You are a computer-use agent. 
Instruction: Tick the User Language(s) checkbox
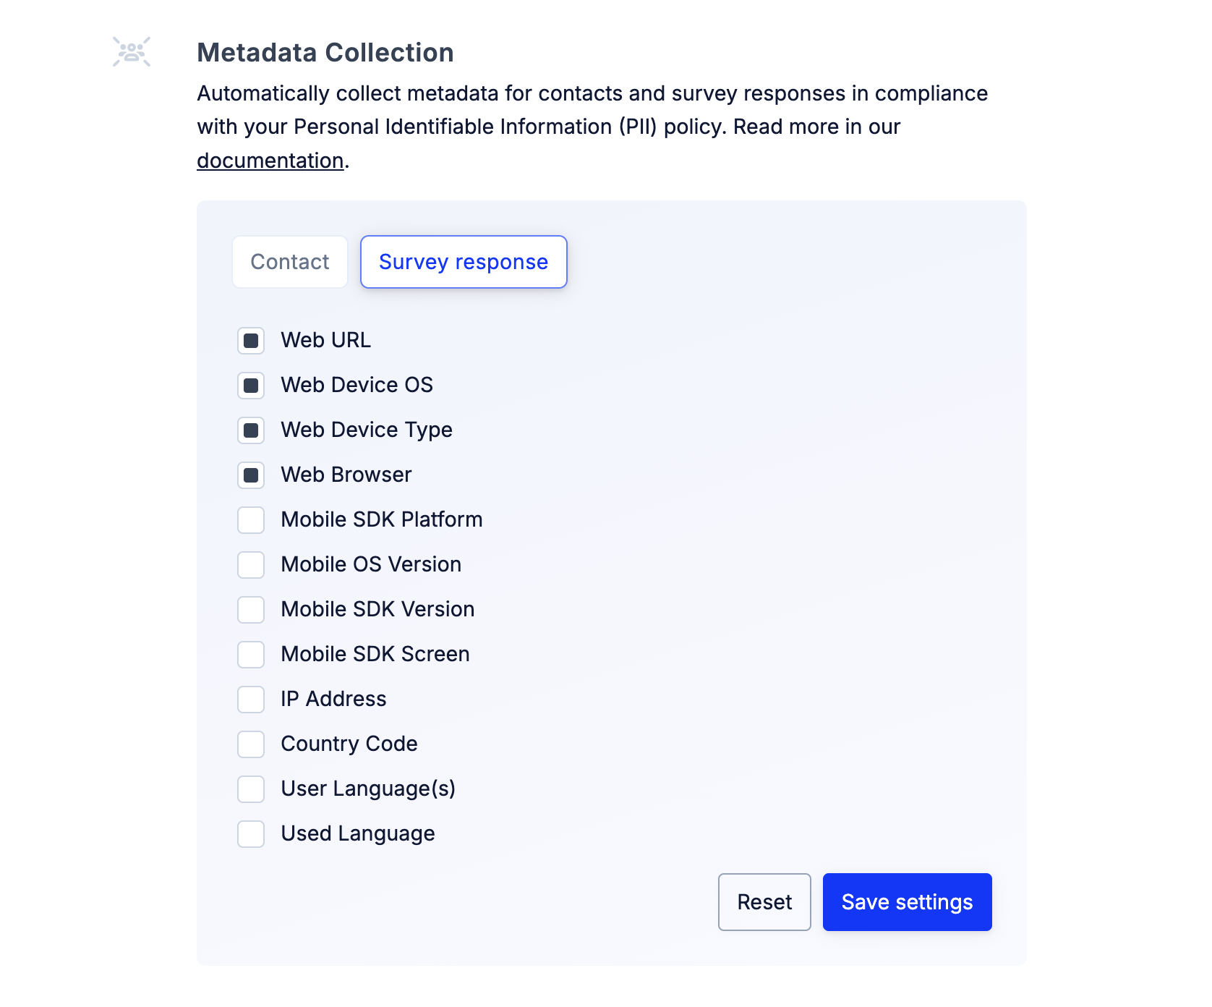(x=251, y=789)
